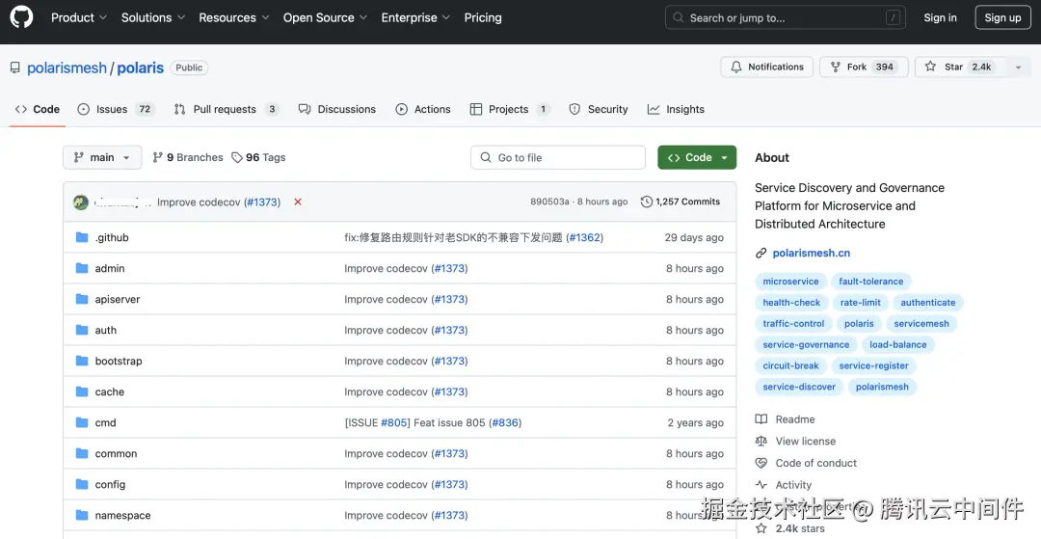Open the Product dropdown menu
Viewport: 1041px width, 539px height.
coord(79,18)
